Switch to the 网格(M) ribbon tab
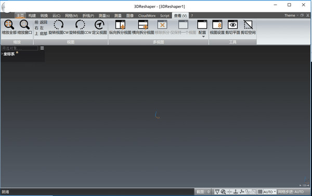 pyautogui.click(x=71, y=16)
